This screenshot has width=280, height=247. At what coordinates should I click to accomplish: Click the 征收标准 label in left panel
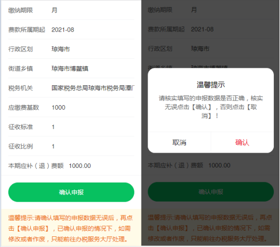[20, 127]
